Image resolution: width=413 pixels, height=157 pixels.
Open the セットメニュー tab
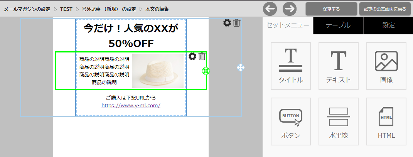point(288,25)
